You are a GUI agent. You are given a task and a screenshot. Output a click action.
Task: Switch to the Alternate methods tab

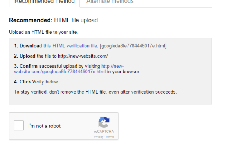pos(110,2)
